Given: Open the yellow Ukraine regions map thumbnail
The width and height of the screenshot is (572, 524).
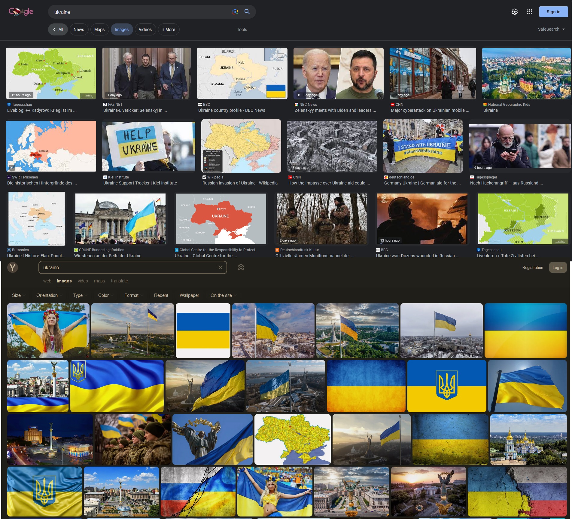Looking at the screenshot, I should point(293,439).
